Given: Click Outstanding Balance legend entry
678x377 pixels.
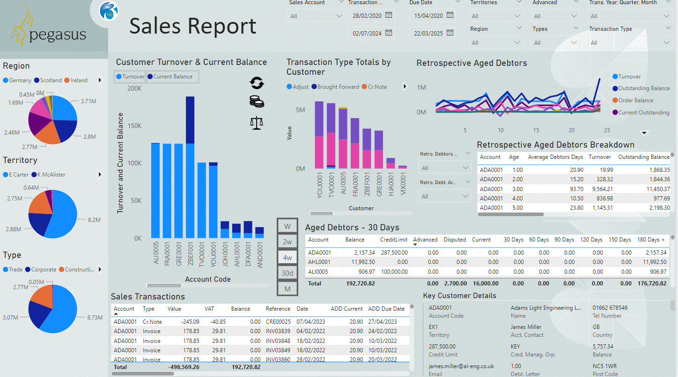Looking at the screenshot, I should click(x=641, y=88).
